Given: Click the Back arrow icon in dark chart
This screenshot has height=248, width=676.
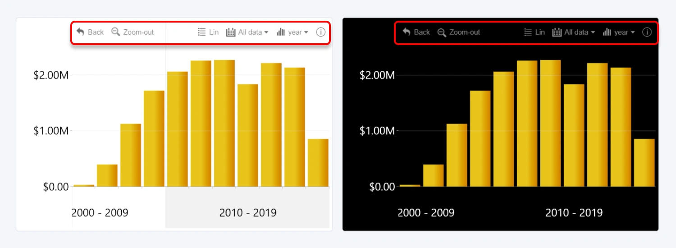Looking at the screenshot, I should point(407,32).
